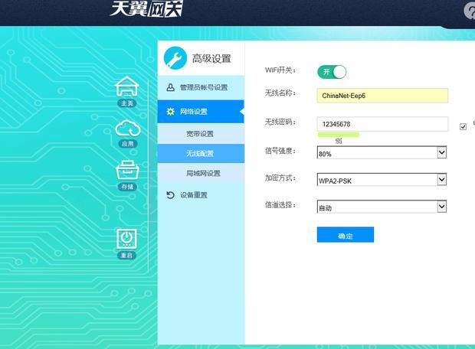Click the 信道选择 label
Screen dimensions: 475x349
click(x=280, y=205)
